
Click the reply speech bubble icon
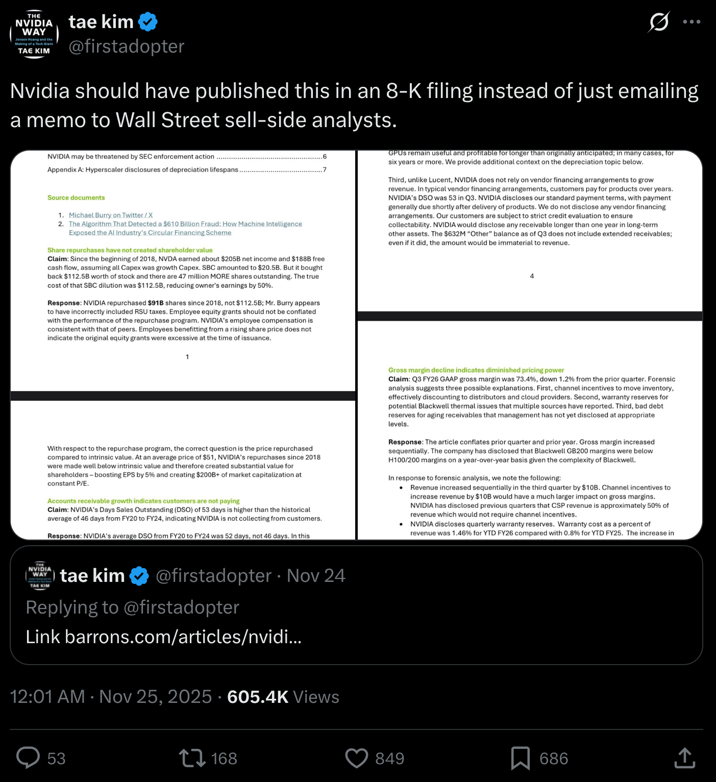(28, 758)
